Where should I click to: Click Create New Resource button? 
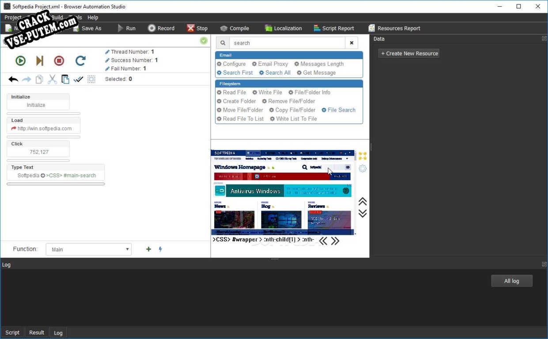[409, 53]
